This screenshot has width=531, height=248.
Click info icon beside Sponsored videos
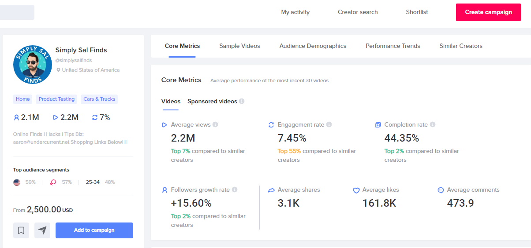click(x=242, y=102)
